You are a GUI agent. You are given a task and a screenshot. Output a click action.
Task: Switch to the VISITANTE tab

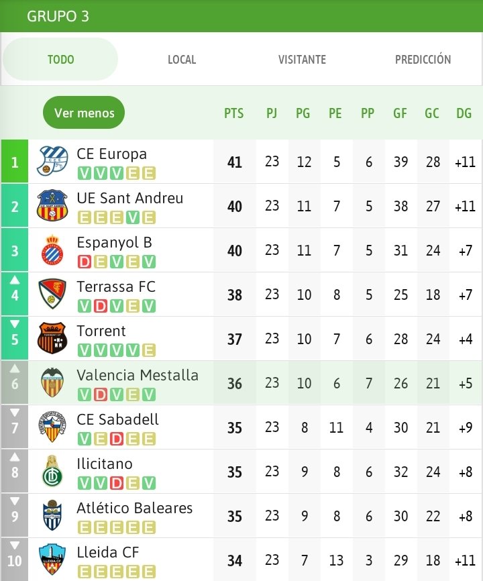[x=302, y=60]
